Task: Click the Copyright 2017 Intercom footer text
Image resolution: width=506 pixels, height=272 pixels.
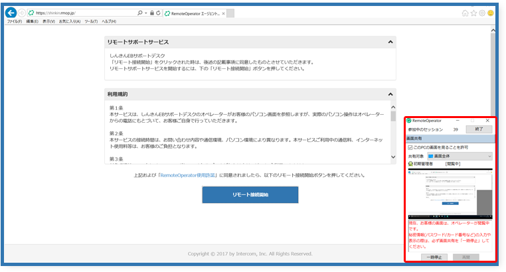Action: pyautogui.click(x=250, y=254)
